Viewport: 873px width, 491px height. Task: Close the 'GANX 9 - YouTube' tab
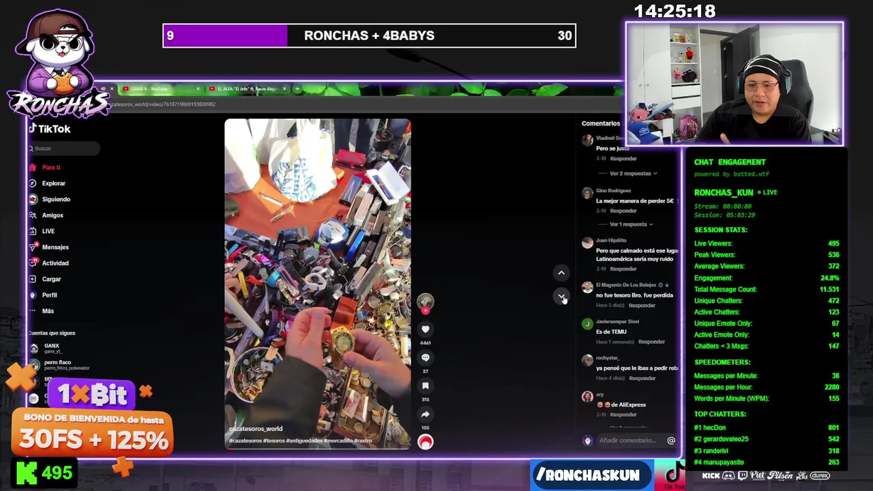tap(198, 89)
